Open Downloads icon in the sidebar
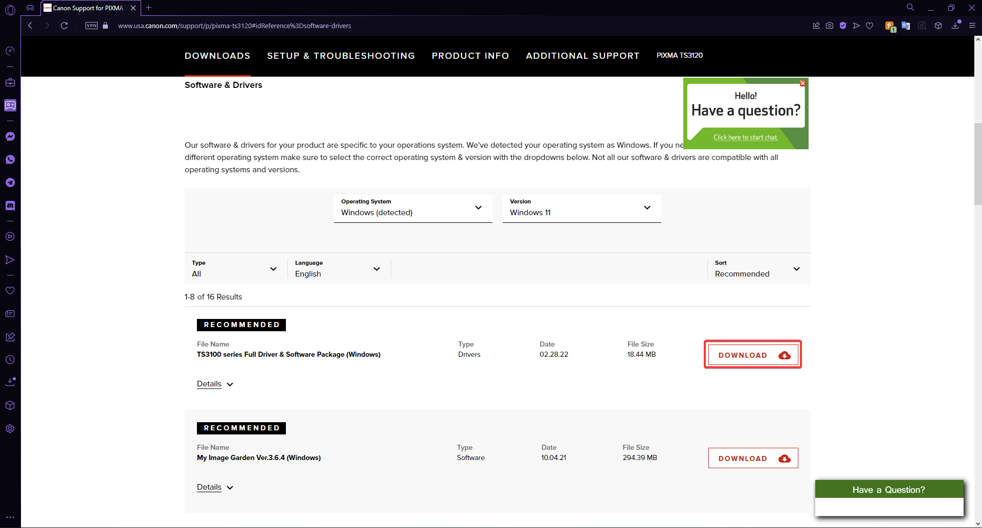 (10, 382)
